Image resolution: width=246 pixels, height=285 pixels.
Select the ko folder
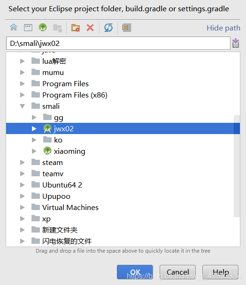(58, 140)
